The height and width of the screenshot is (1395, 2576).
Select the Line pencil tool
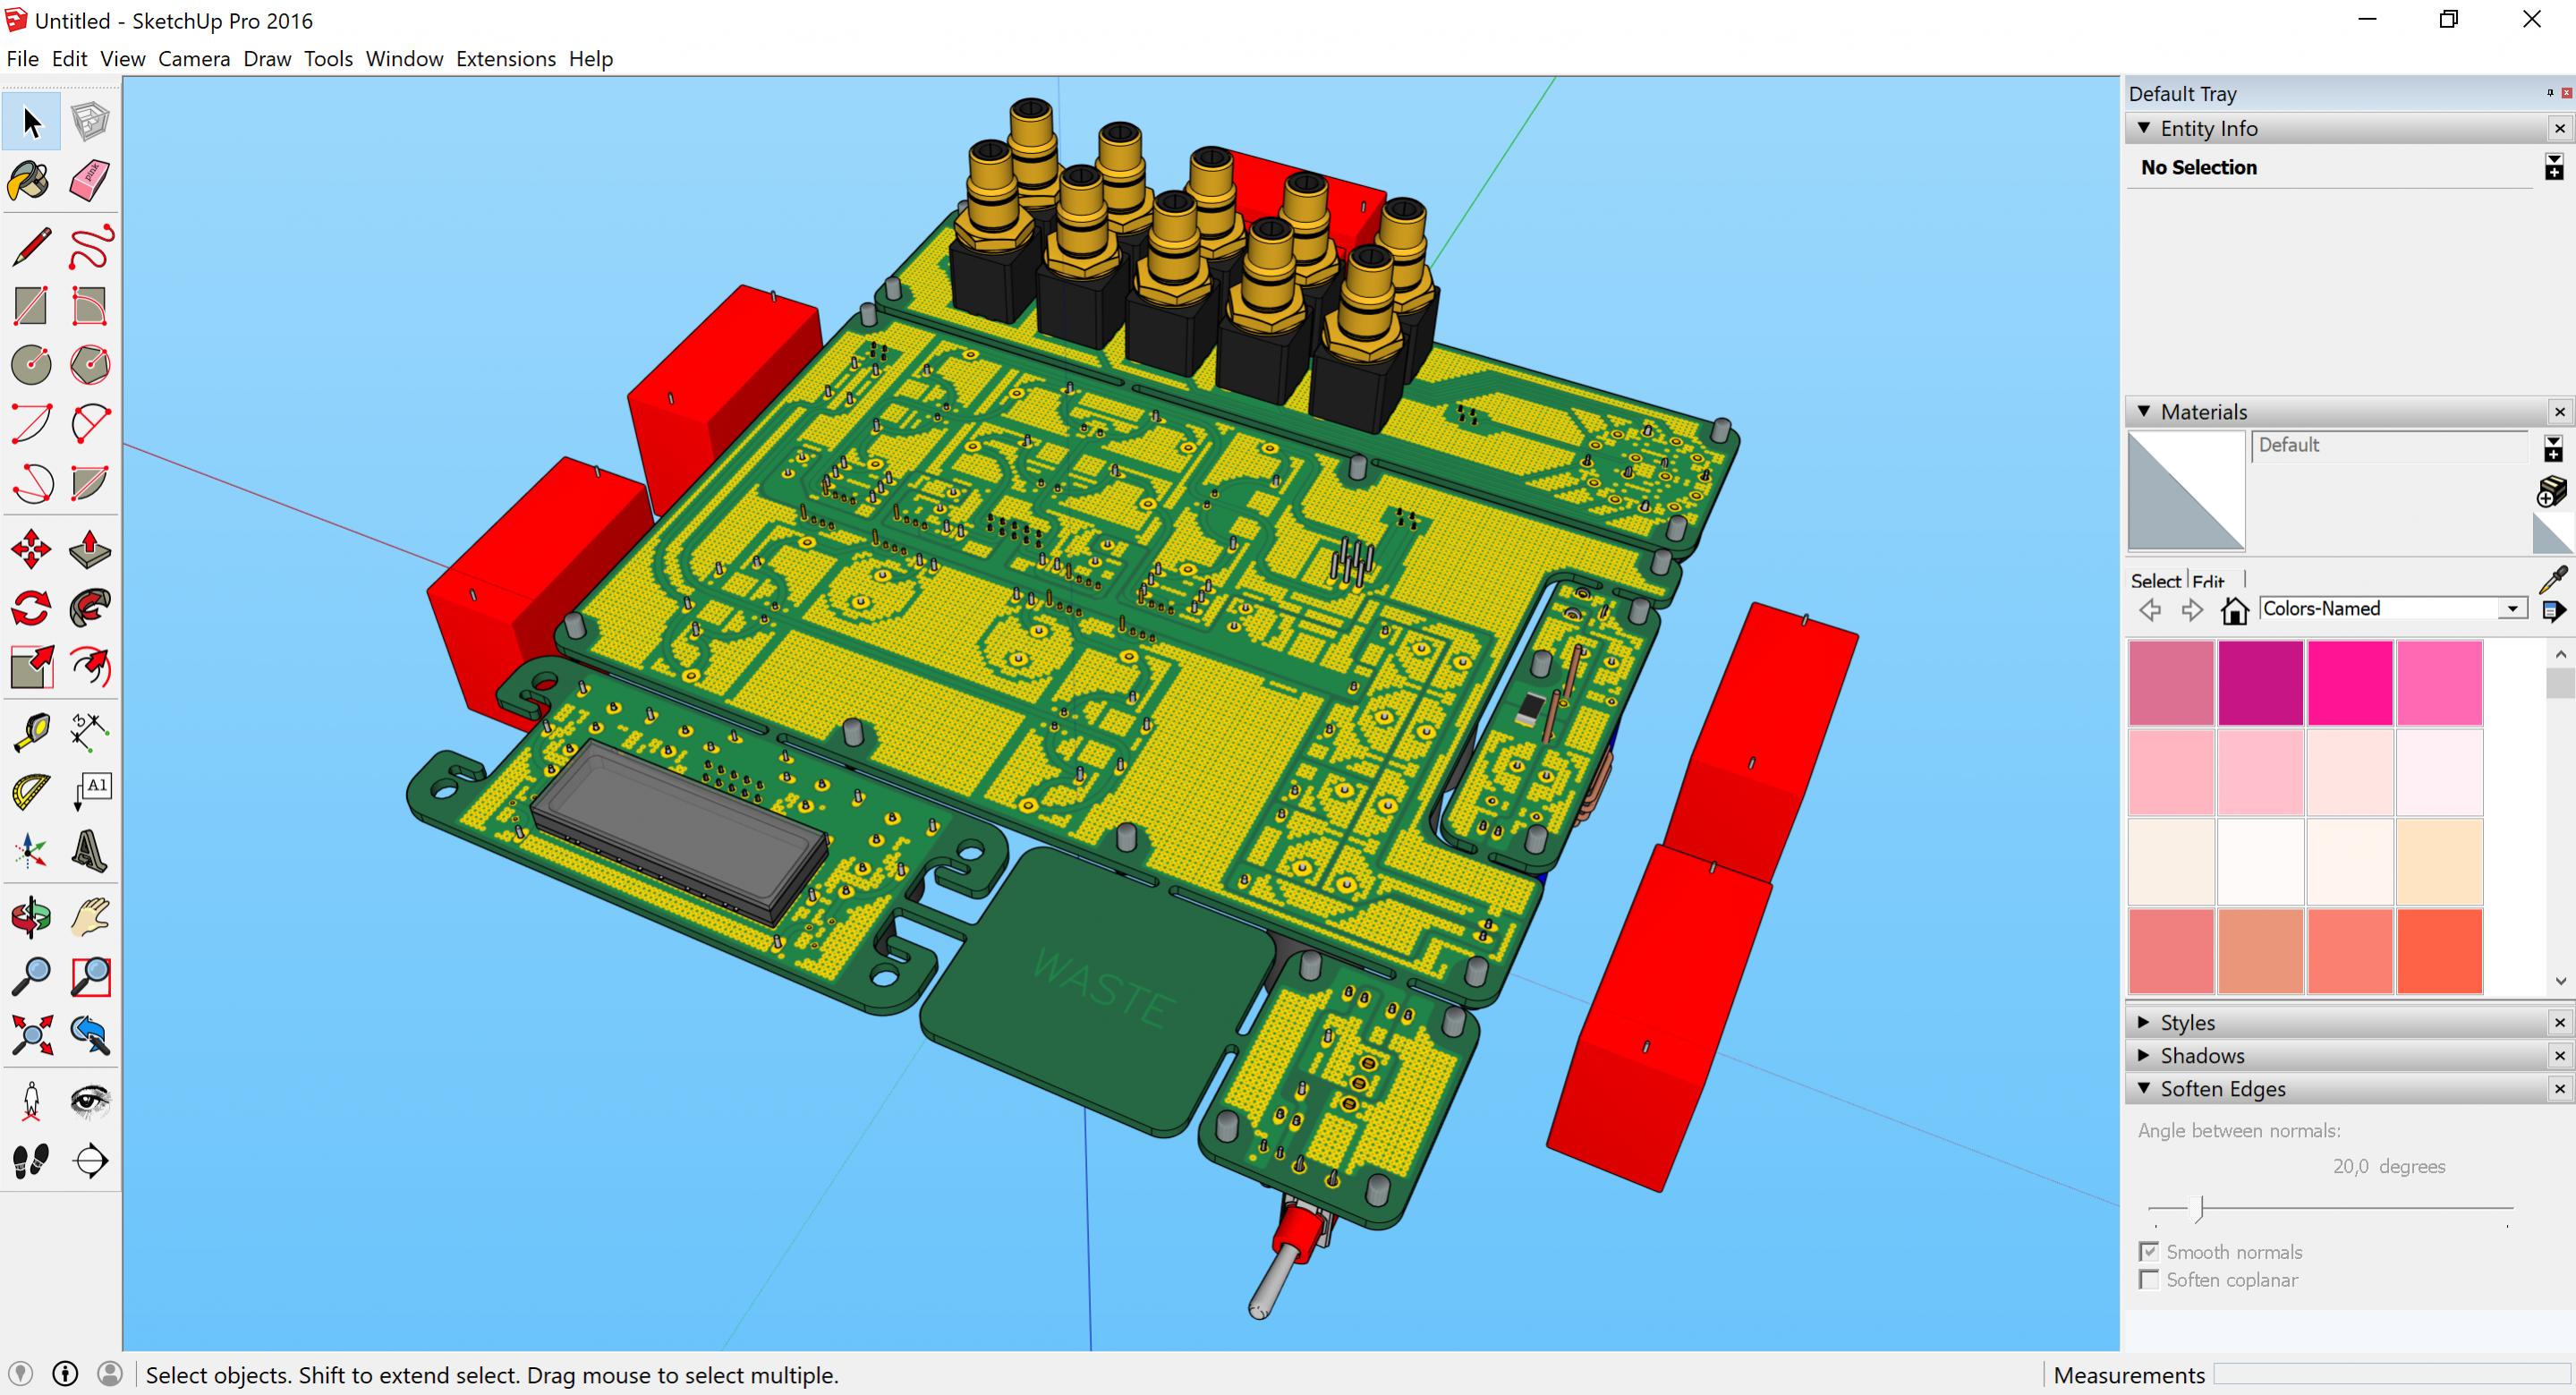point(31,247)
